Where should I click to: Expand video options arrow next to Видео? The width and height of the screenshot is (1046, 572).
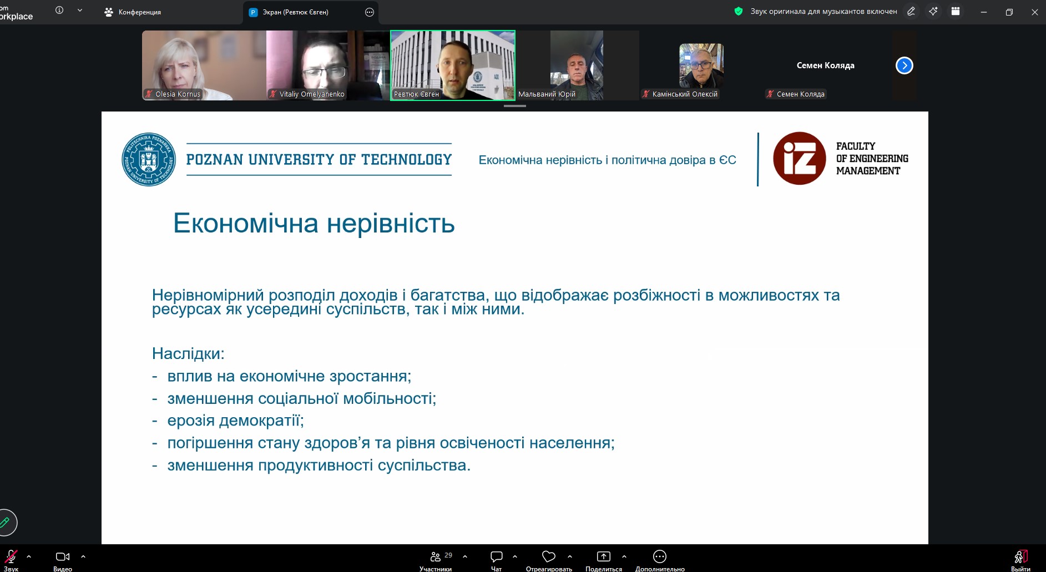(83, 556)
